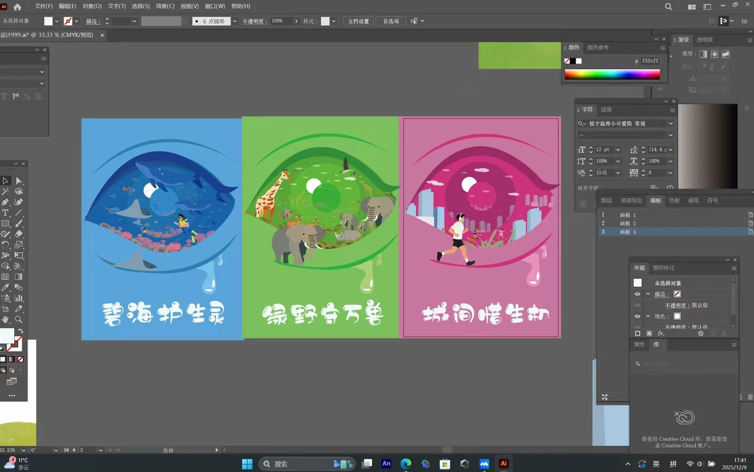The width and height of the screenshot is (754, 472).
Task: Choose radial gradient type button
Action: coord(714,54)
